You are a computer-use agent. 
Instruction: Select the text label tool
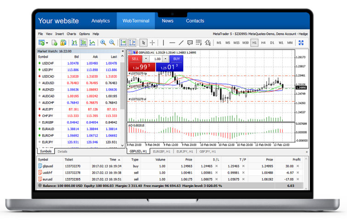click(x=190, y=43)
